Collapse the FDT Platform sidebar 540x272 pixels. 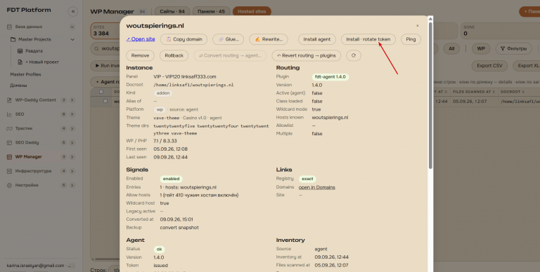(73, 11)
